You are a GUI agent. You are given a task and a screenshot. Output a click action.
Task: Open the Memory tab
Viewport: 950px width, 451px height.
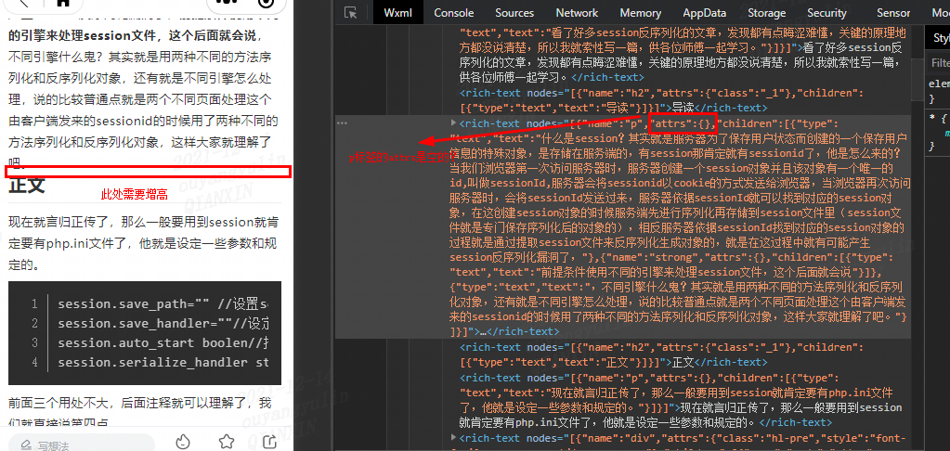[641, 13]
